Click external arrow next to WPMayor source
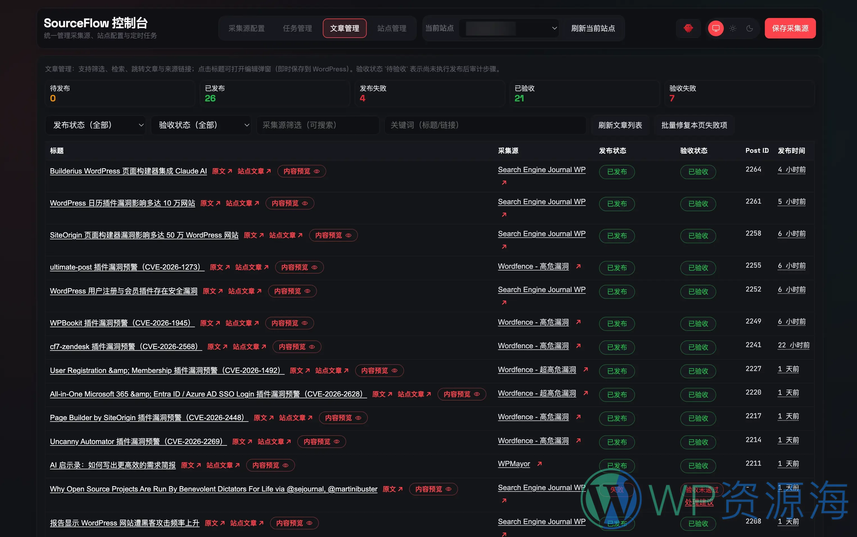 pos(539,463)
